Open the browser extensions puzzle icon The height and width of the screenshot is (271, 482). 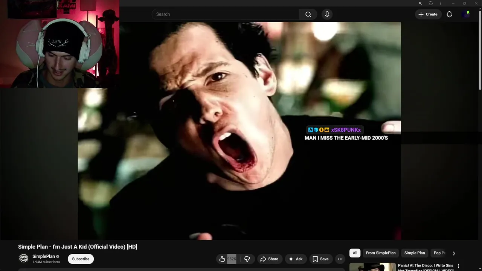tap(431, 3)
